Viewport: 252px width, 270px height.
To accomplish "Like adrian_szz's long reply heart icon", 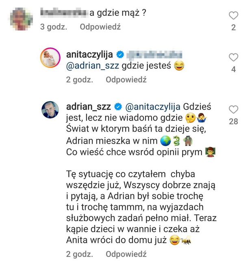I will click(x=233, y=110).
